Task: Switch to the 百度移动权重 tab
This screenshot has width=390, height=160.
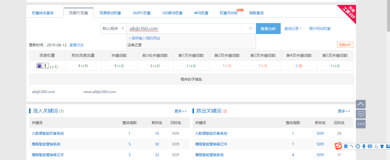Action: point(110,13)
